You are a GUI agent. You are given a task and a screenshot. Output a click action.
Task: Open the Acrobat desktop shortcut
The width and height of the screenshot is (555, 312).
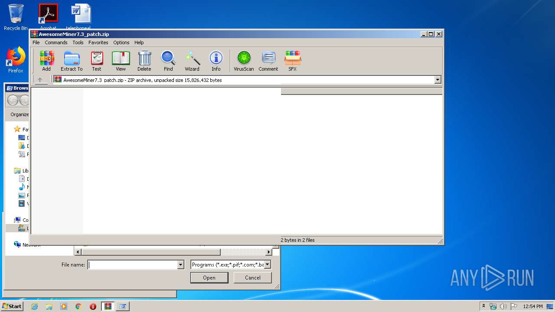point(48,16)
